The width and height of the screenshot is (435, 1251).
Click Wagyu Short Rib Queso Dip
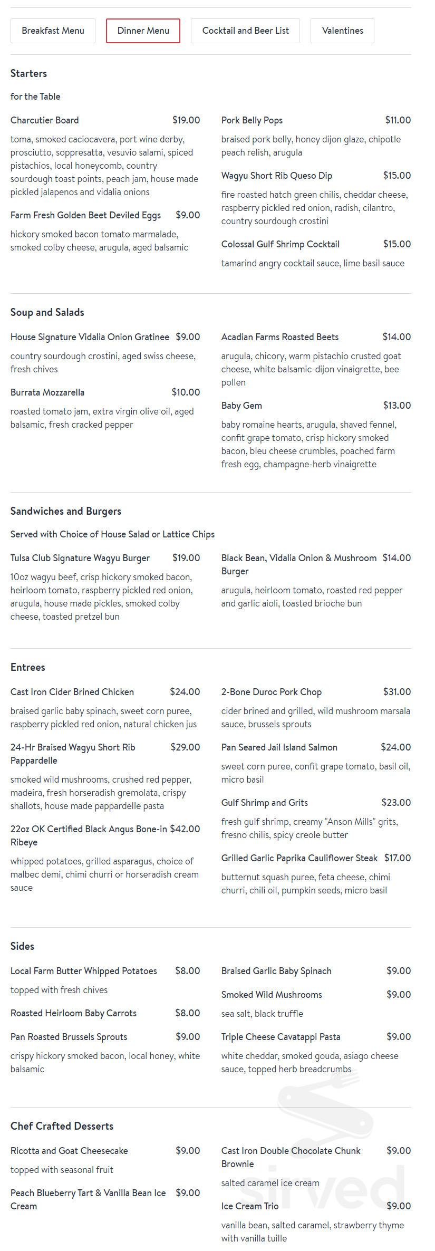pyautogui.click(x=277, y=175)
